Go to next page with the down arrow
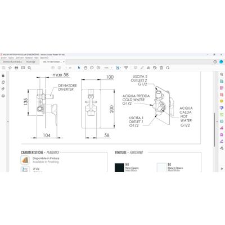The width and height of the screenshot is (225, 225). pos(59,67)
